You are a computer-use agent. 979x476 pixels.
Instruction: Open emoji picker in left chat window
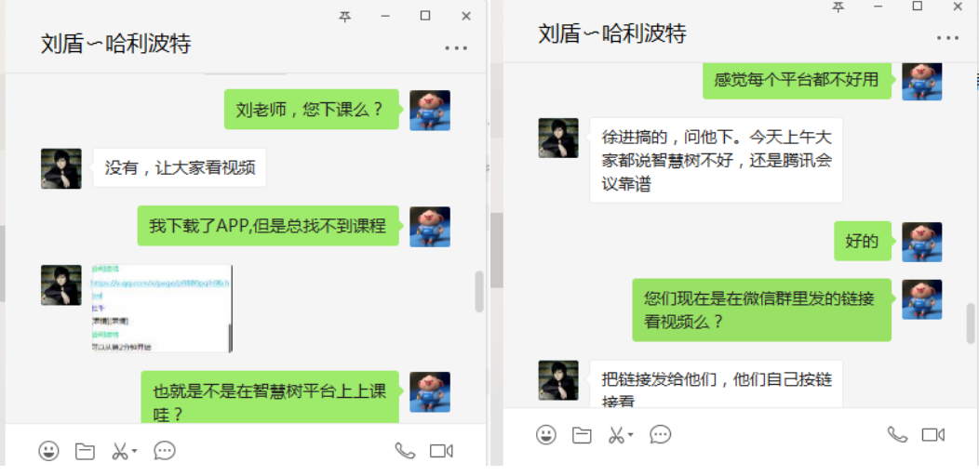coord(48,450)
